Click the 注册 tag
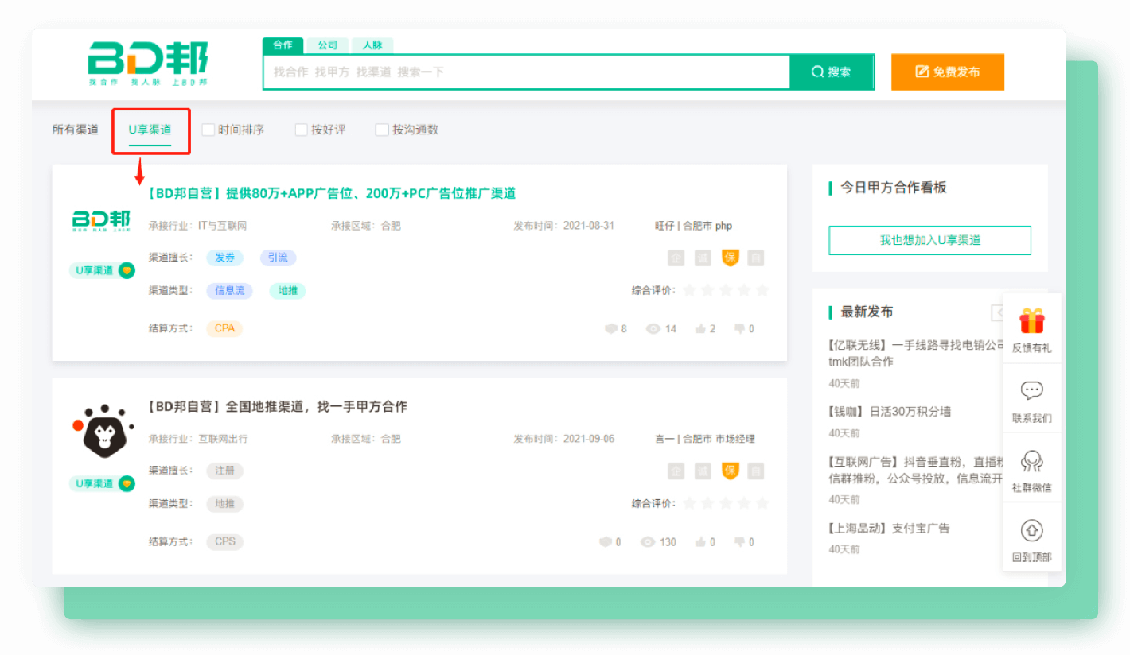 pyautogui.click(x=225, y=471)
